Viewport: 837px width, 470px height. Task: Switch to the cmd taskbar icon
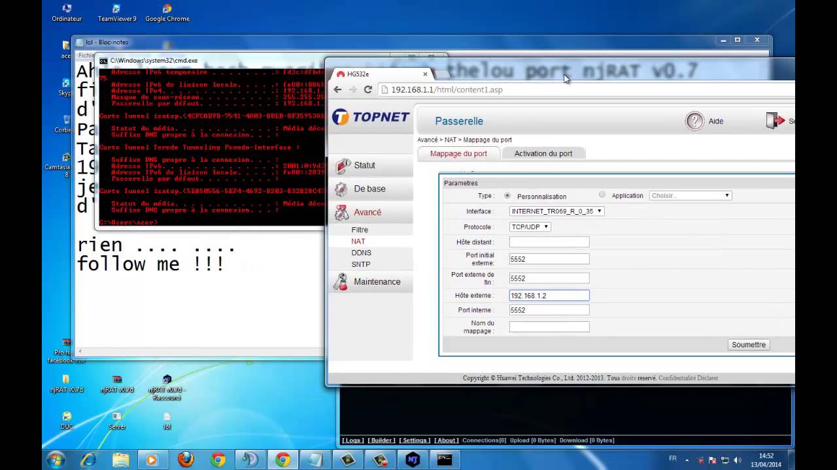point(445,460)
